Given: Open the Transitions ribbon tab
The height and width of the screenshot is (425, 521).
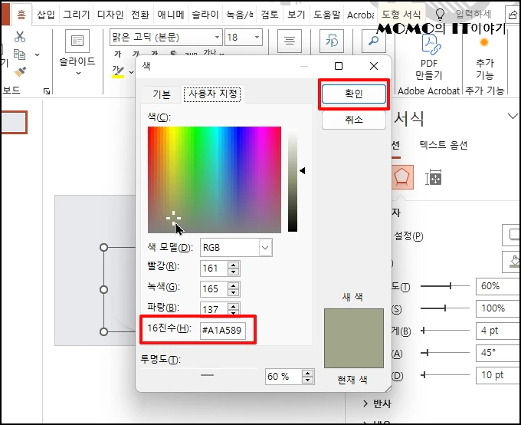Looking at the screenshot, I should click(x=140, y=15).
